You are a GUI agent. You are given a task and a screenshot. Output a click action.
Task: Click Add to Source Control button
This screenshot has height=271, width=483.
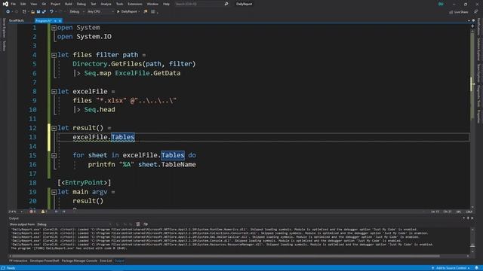451,268
